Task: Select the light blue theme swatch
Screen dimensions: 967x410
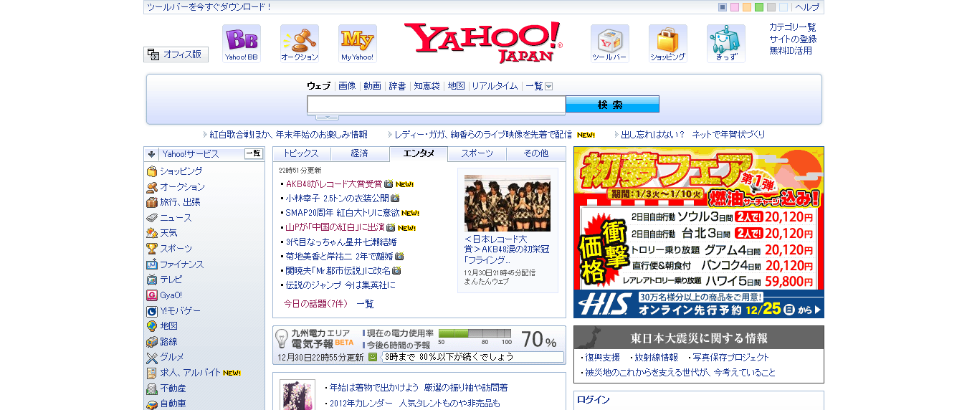Action: (783, 7)
